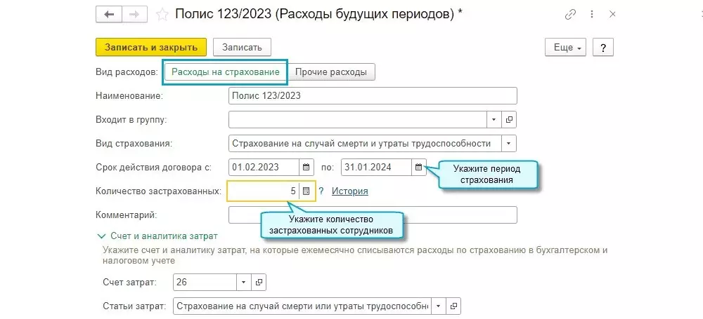The width and height of the screenshot is (703, 319).
Task: Open help with the question mark button
Action: [x=603, y=48]
